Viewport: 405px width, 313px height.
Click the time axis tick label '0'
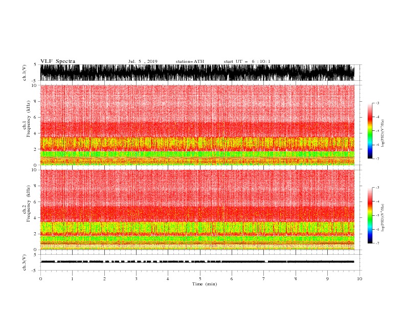point(40,279)
